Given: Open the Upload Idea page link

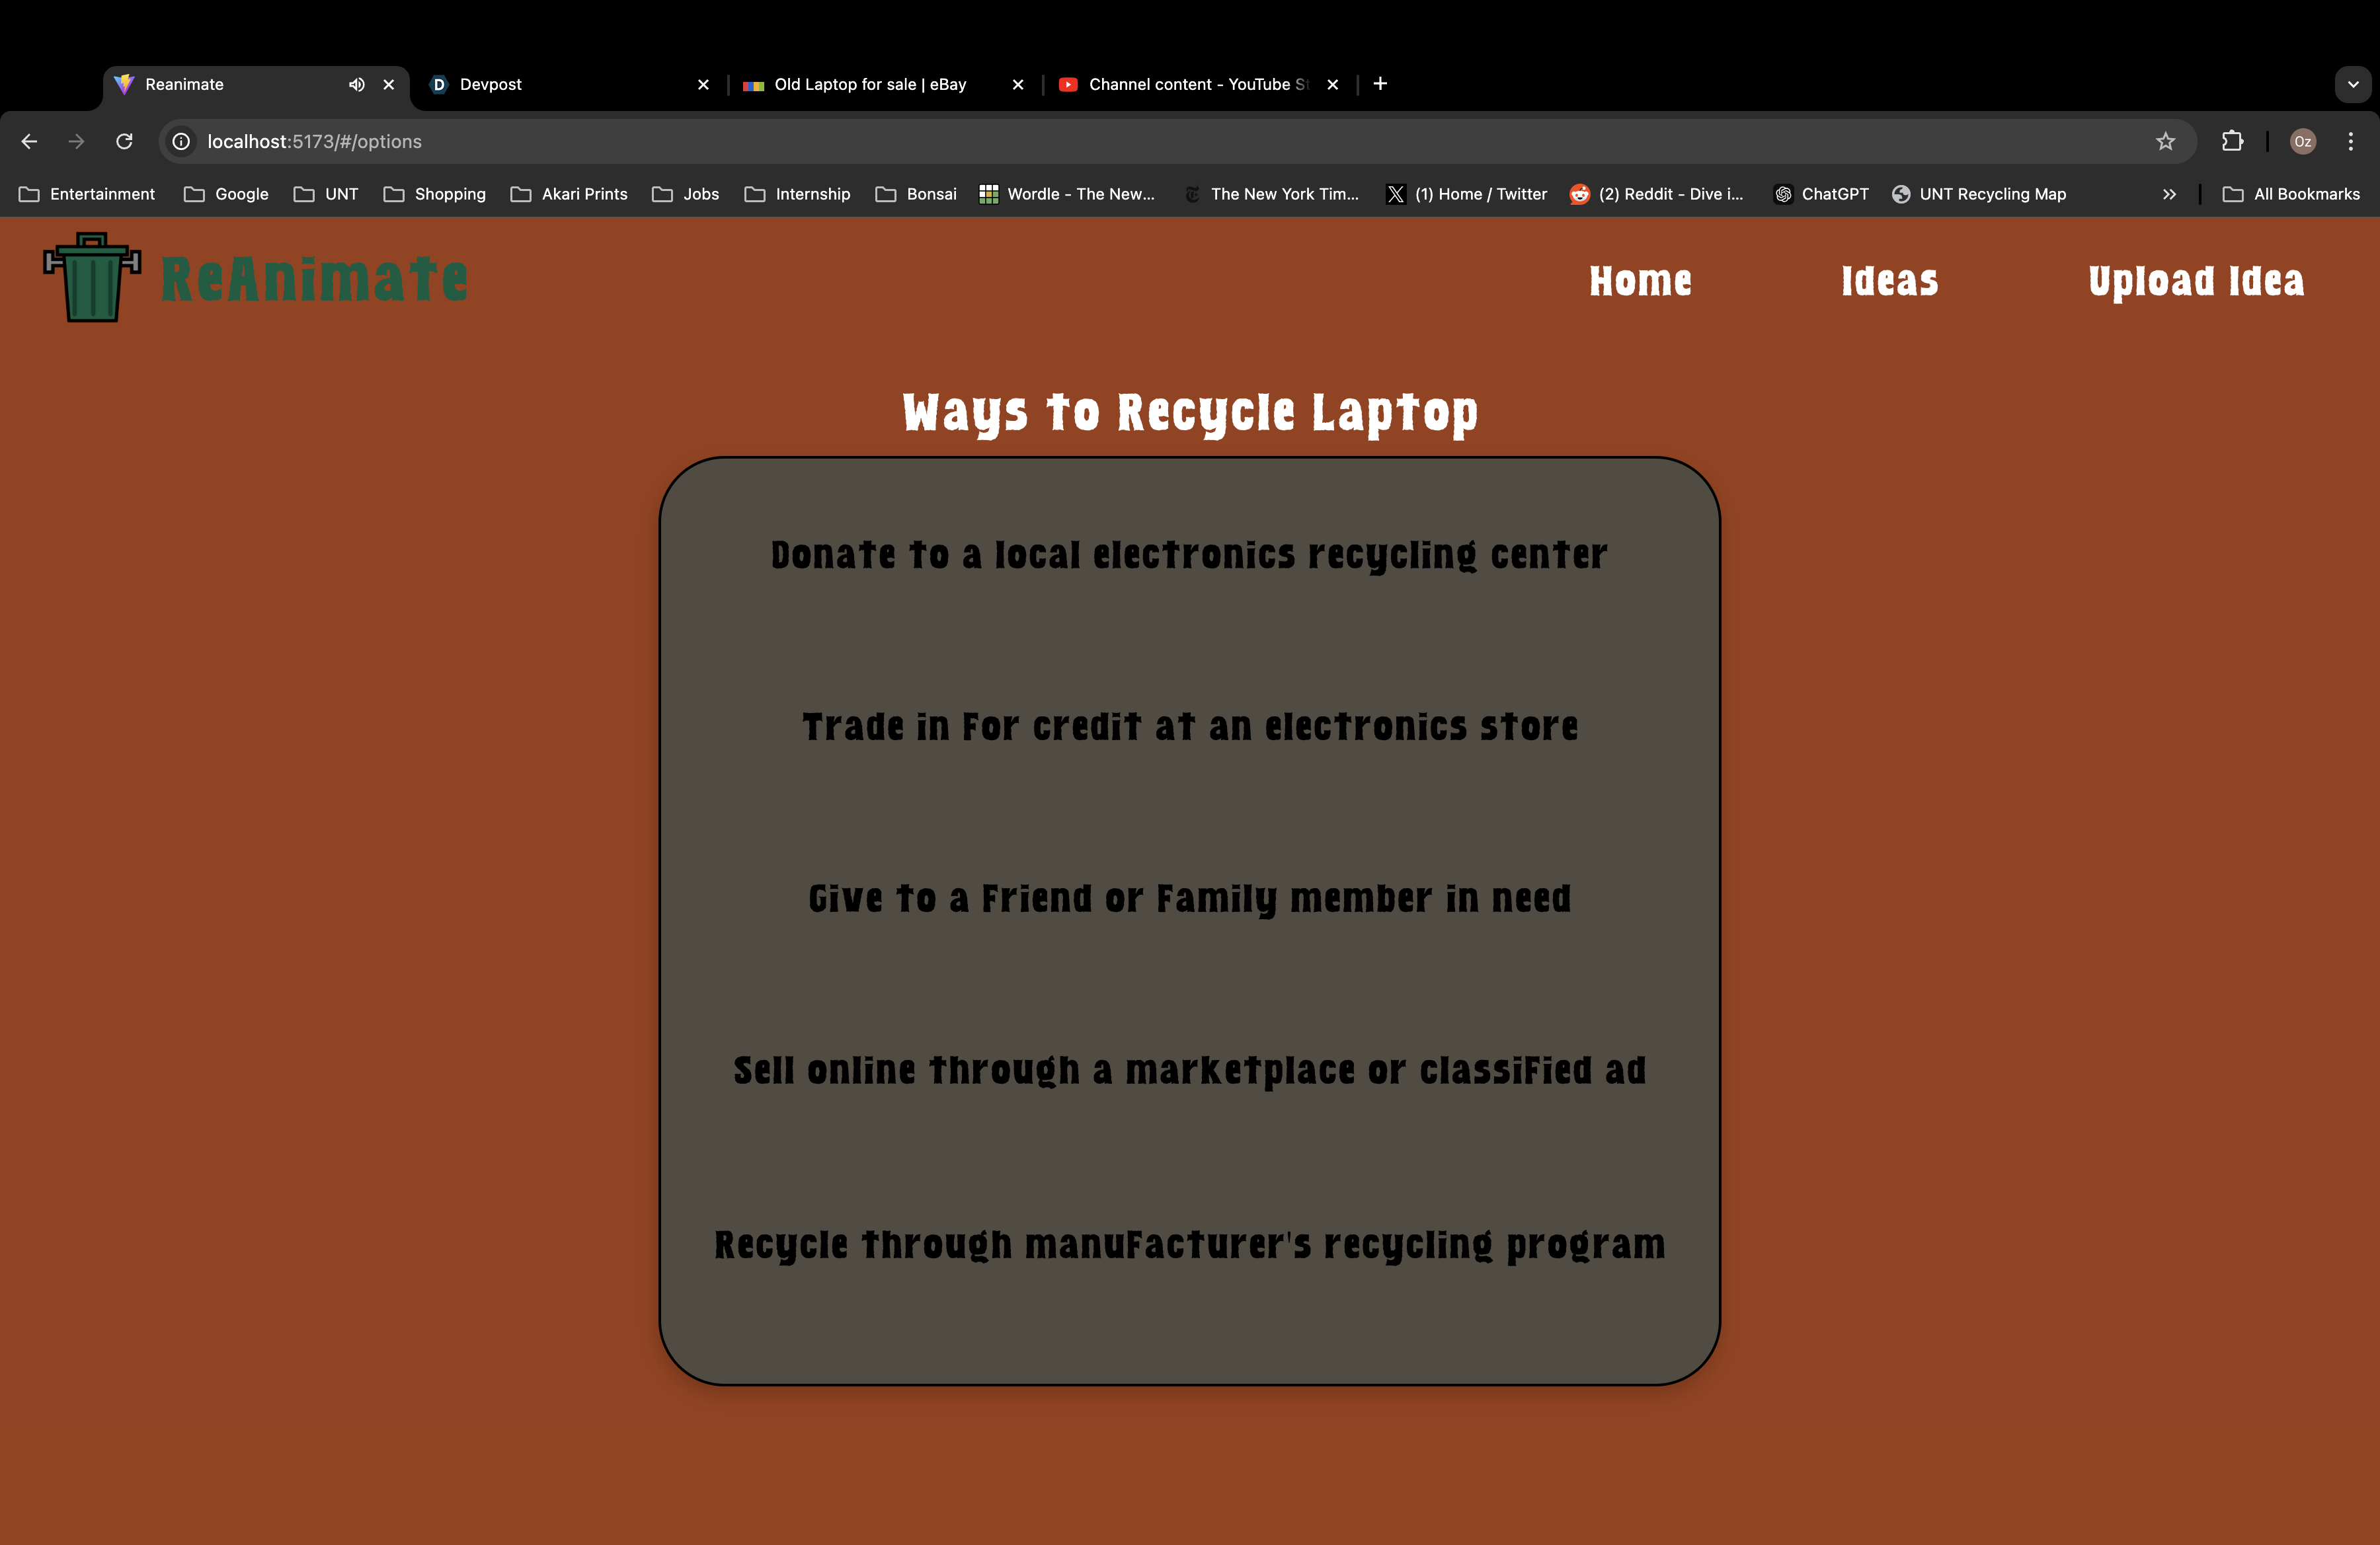Looking at the screenshot, I should [2195, 281].
